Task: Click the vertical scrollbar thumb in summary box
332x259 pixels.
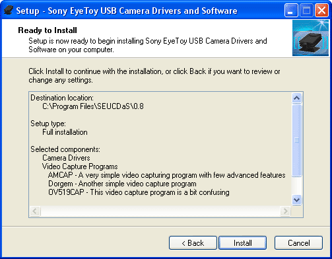Action: pyautogui.click(x=296, y=140)
